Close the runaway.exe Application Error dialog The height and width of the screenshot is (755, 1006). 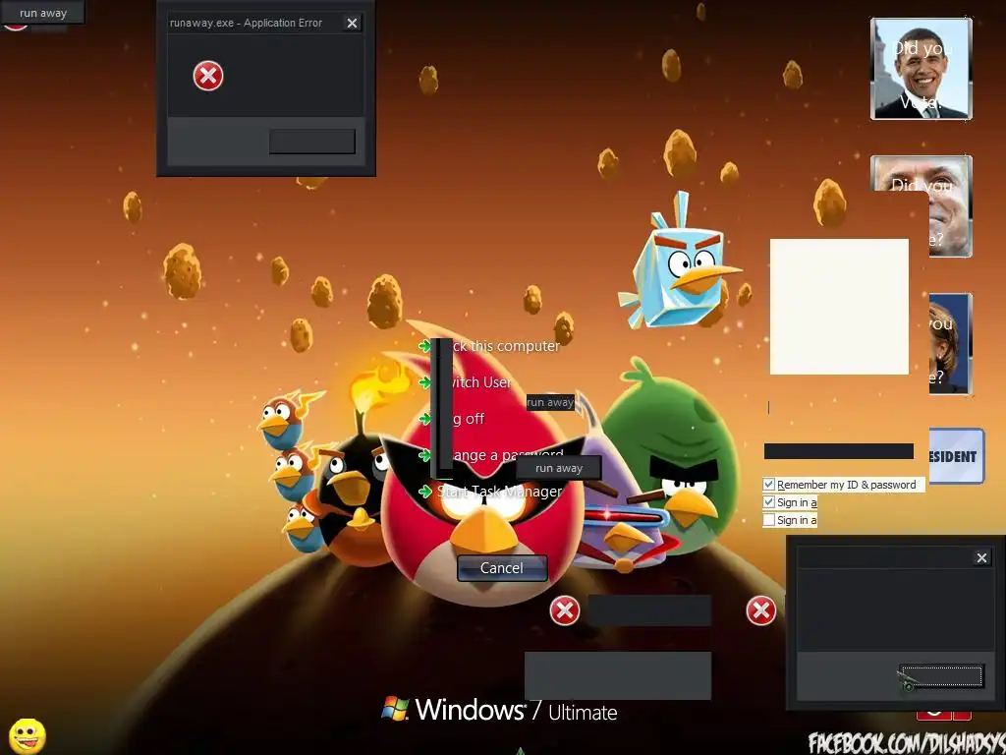point(352,24)
